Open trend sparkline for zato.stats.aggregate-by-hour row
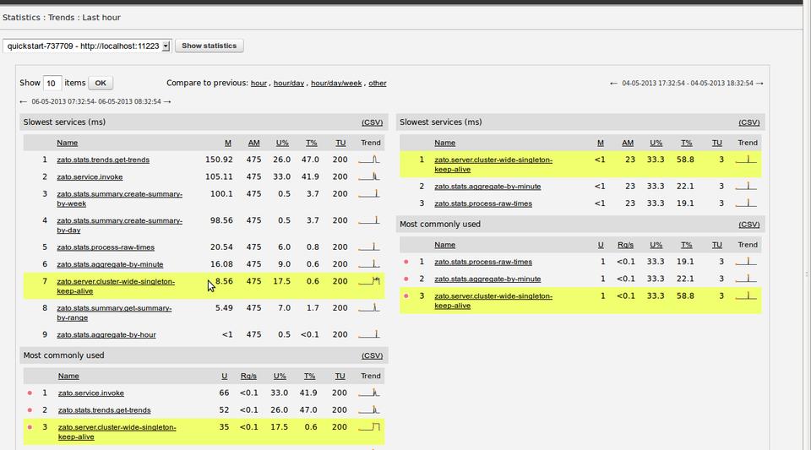Viewport: 811px width, 450px height. [369, 334]
